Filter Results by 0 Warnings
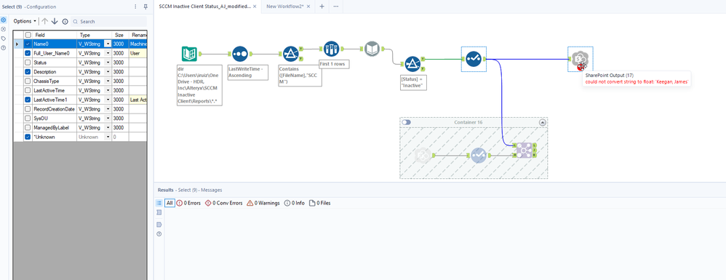The width and height of the screenshot is (726, 280). point(263,203)
